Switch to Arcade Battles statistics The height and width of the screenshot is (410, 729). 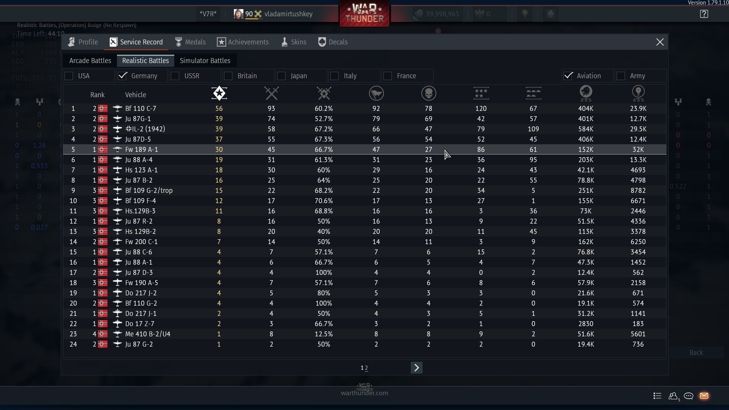point(90,61)
